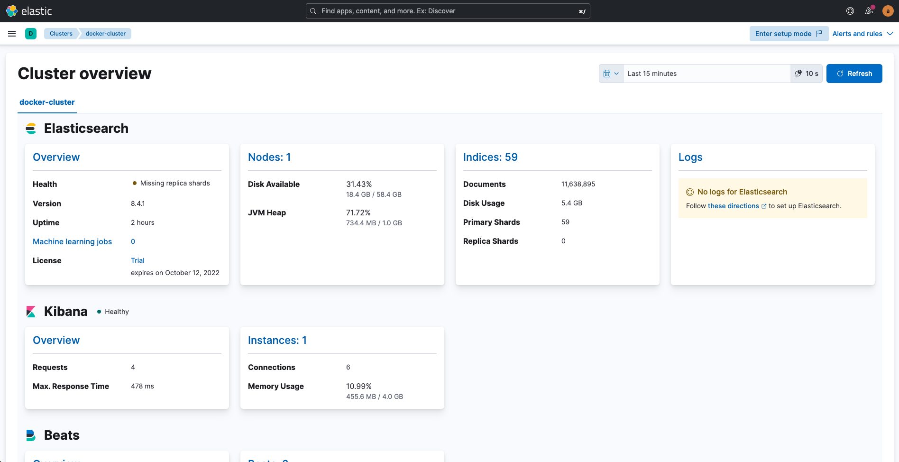Click the Elasticsearch logo icon

(31, 129)
